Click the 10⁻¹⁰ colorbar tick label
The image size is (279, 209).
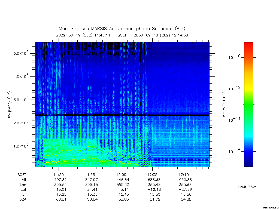pos(234,57)
